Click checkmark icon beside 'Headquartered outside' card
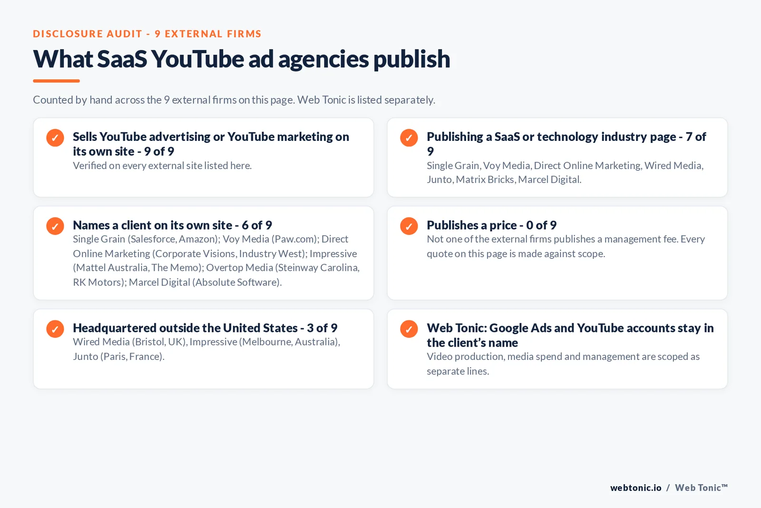Screen dimensions: 761x508 pyautogui.click(x=55, y=329)
